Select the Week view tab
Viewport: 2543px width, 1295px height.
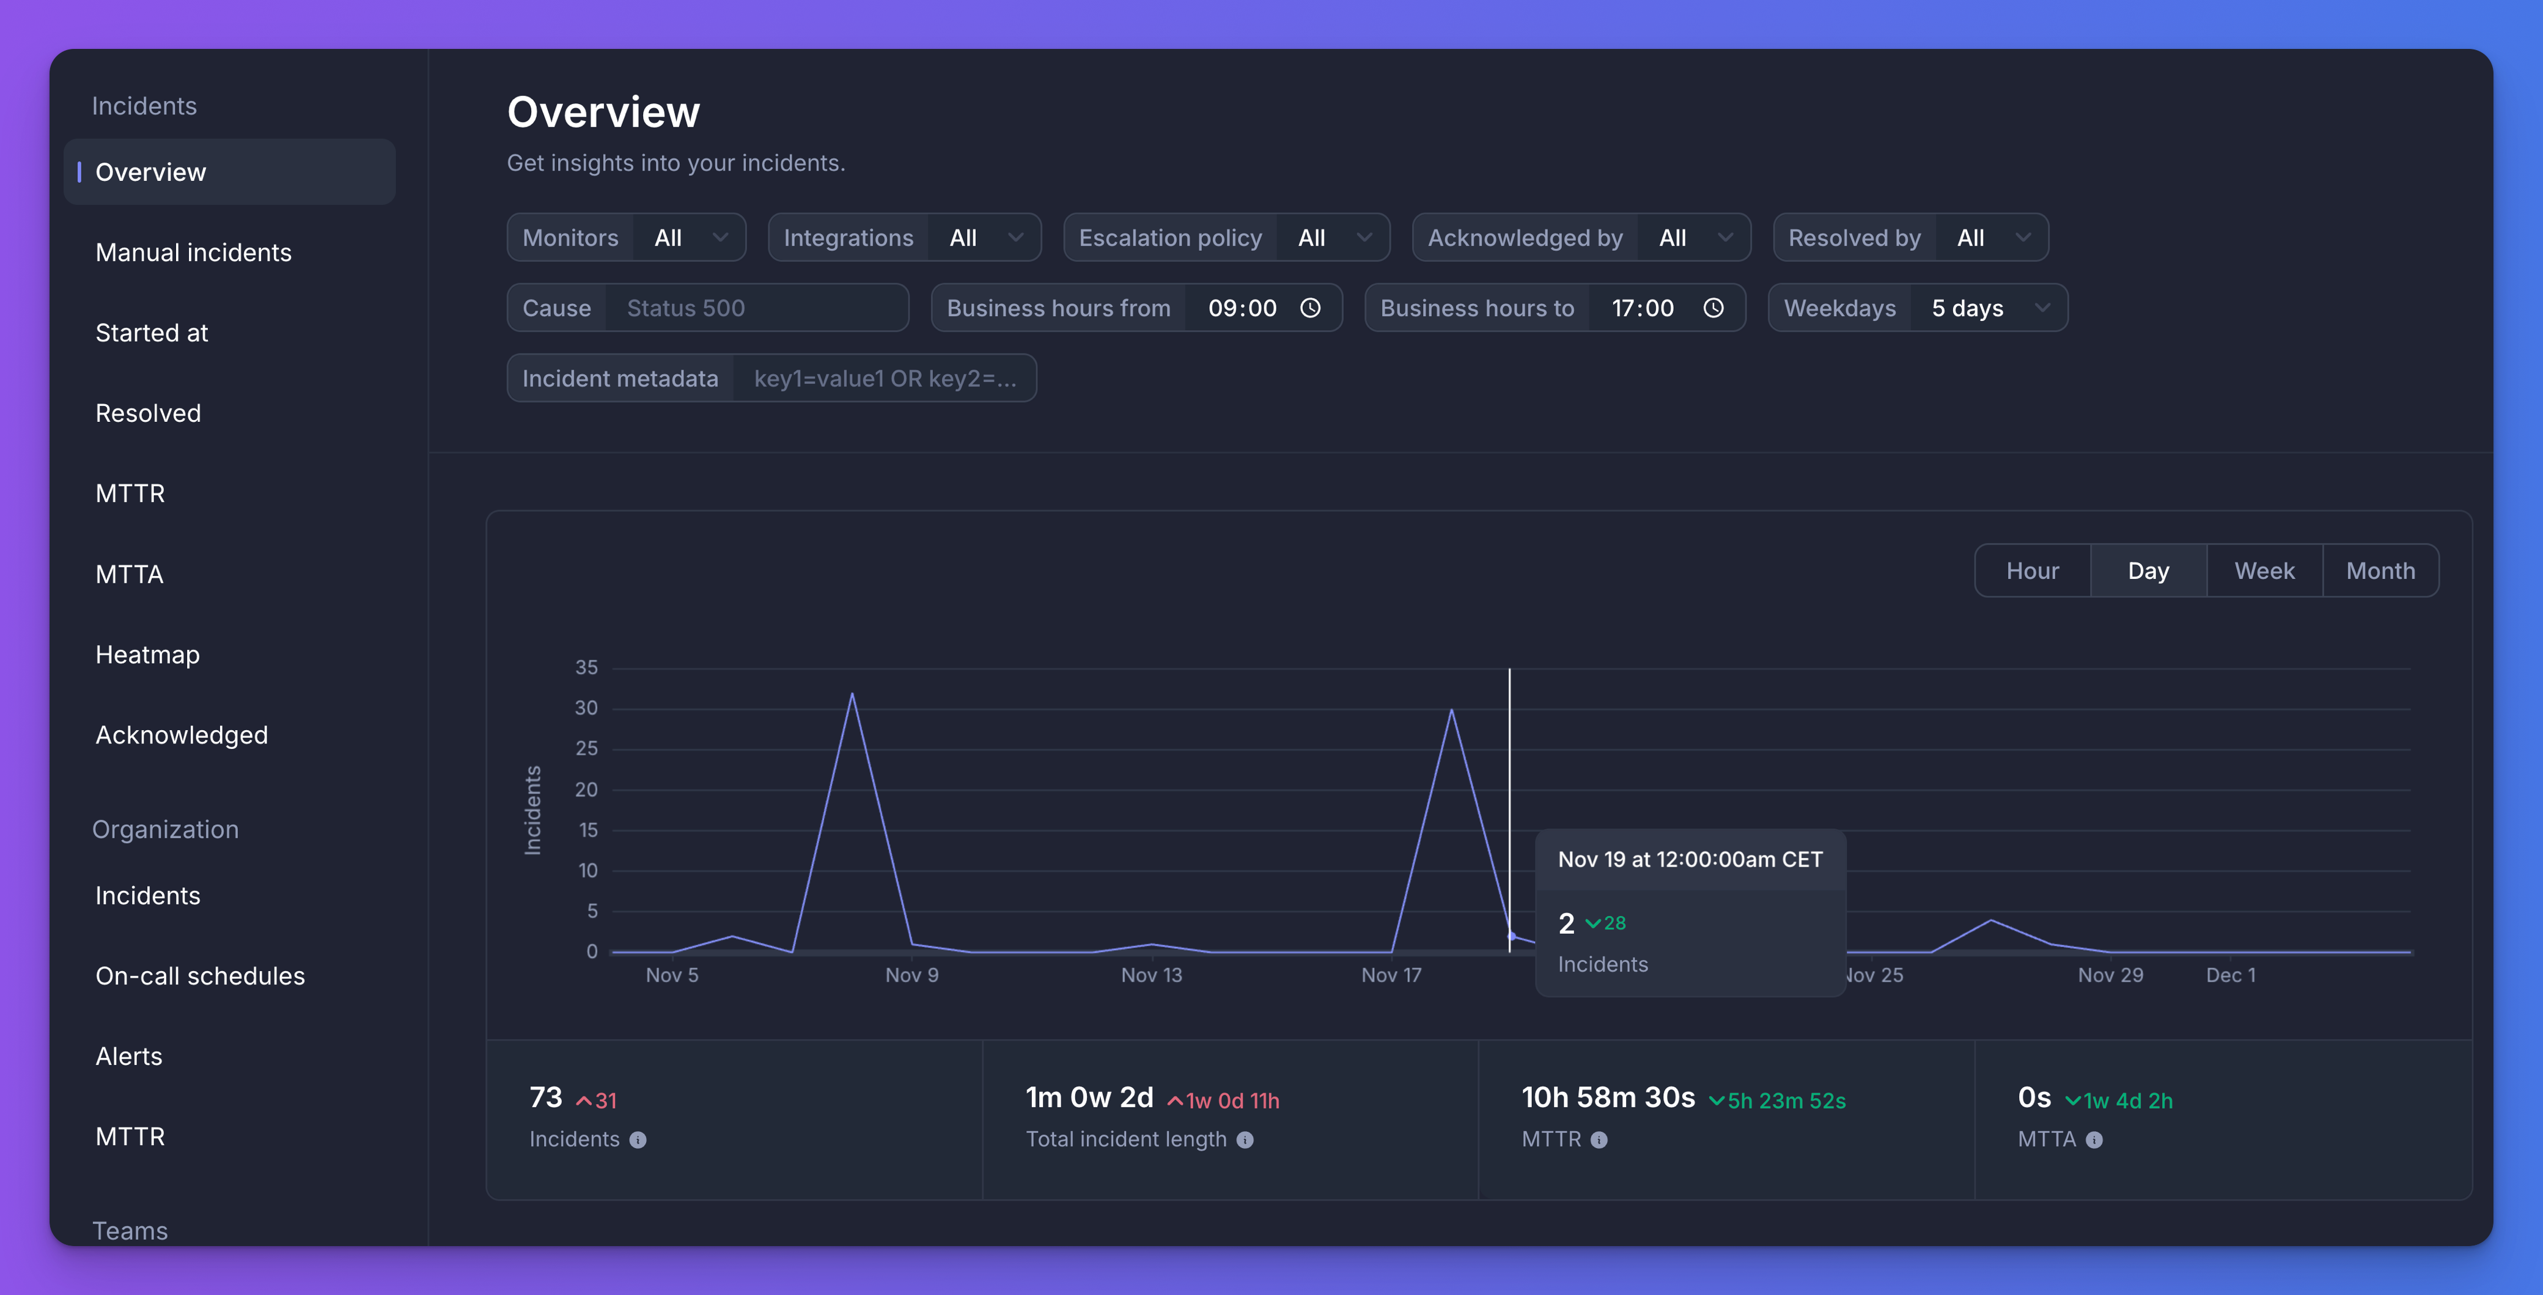[2264, 570]
